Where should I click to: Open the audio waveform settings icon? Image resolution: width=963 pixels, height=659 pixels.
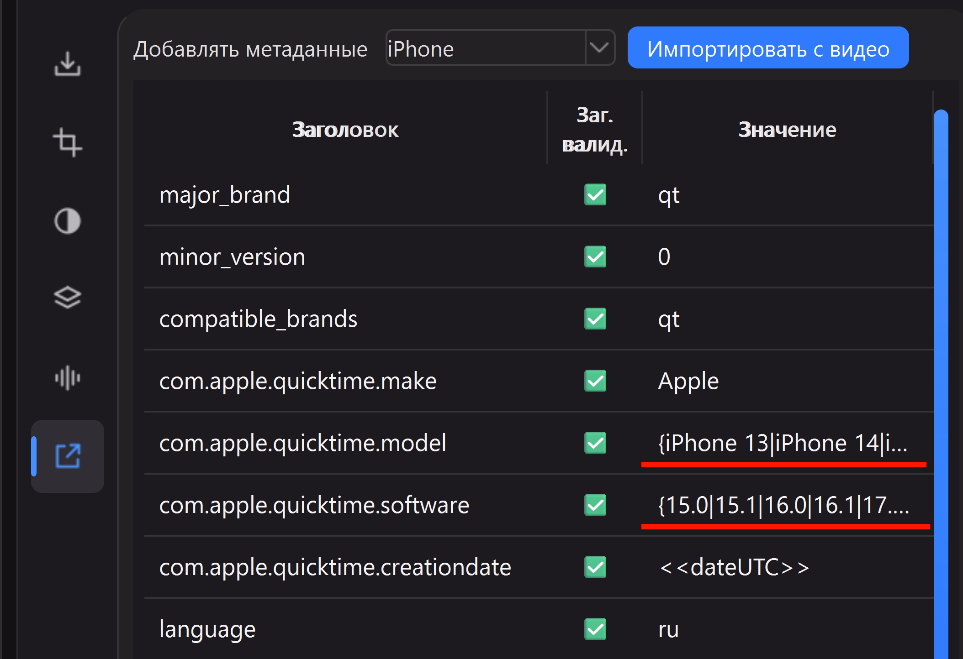point(68,378)
